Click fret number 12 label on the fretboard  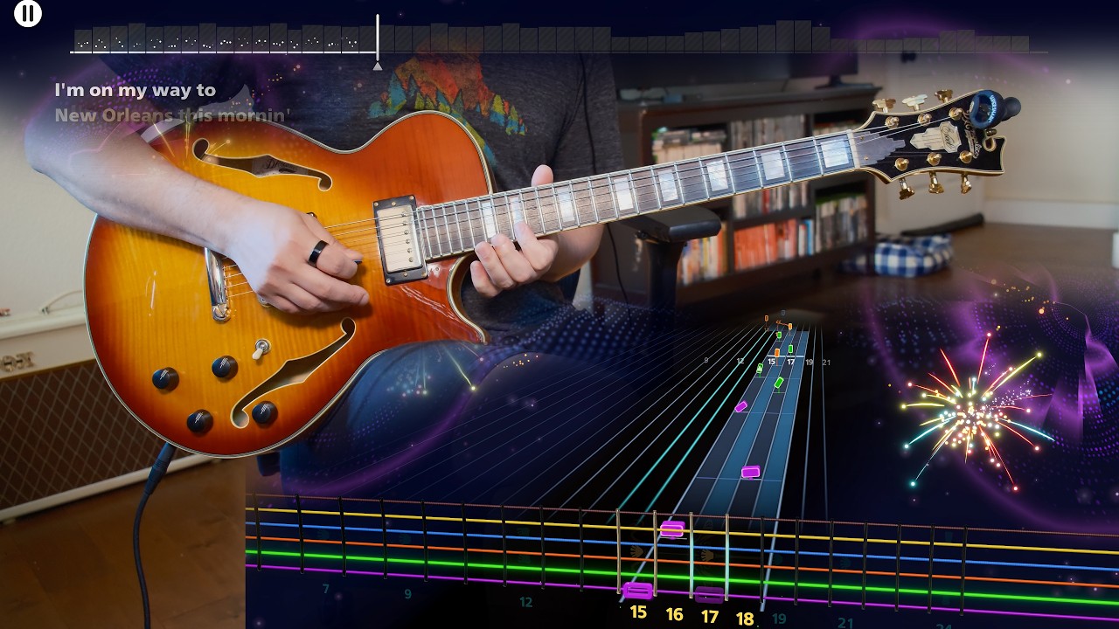525,602
